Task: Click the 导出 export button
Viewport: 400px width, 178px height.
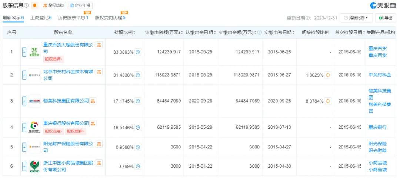Action: point(386,18)
